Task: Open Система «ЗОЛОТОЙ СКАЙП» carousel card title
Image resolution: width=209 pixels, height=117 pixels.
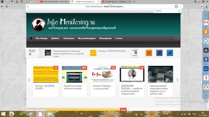Action: pos(45,87)
